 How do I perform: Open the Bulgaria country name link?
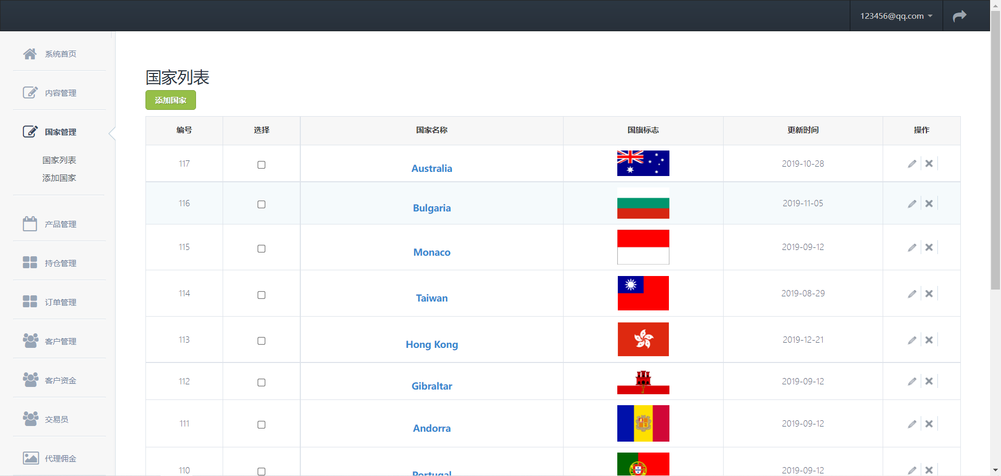click(x=432, y=208)
